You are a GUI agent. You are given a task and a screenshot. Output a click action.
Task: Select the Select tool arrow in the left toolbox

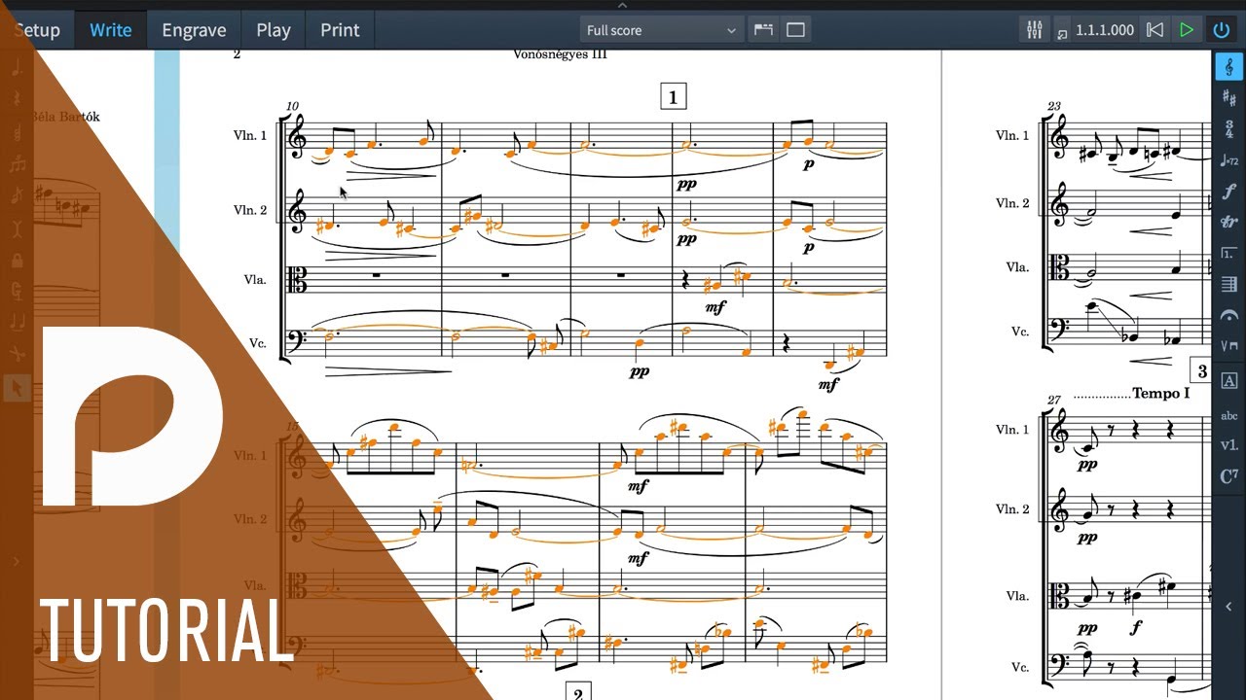click(17, 387)
